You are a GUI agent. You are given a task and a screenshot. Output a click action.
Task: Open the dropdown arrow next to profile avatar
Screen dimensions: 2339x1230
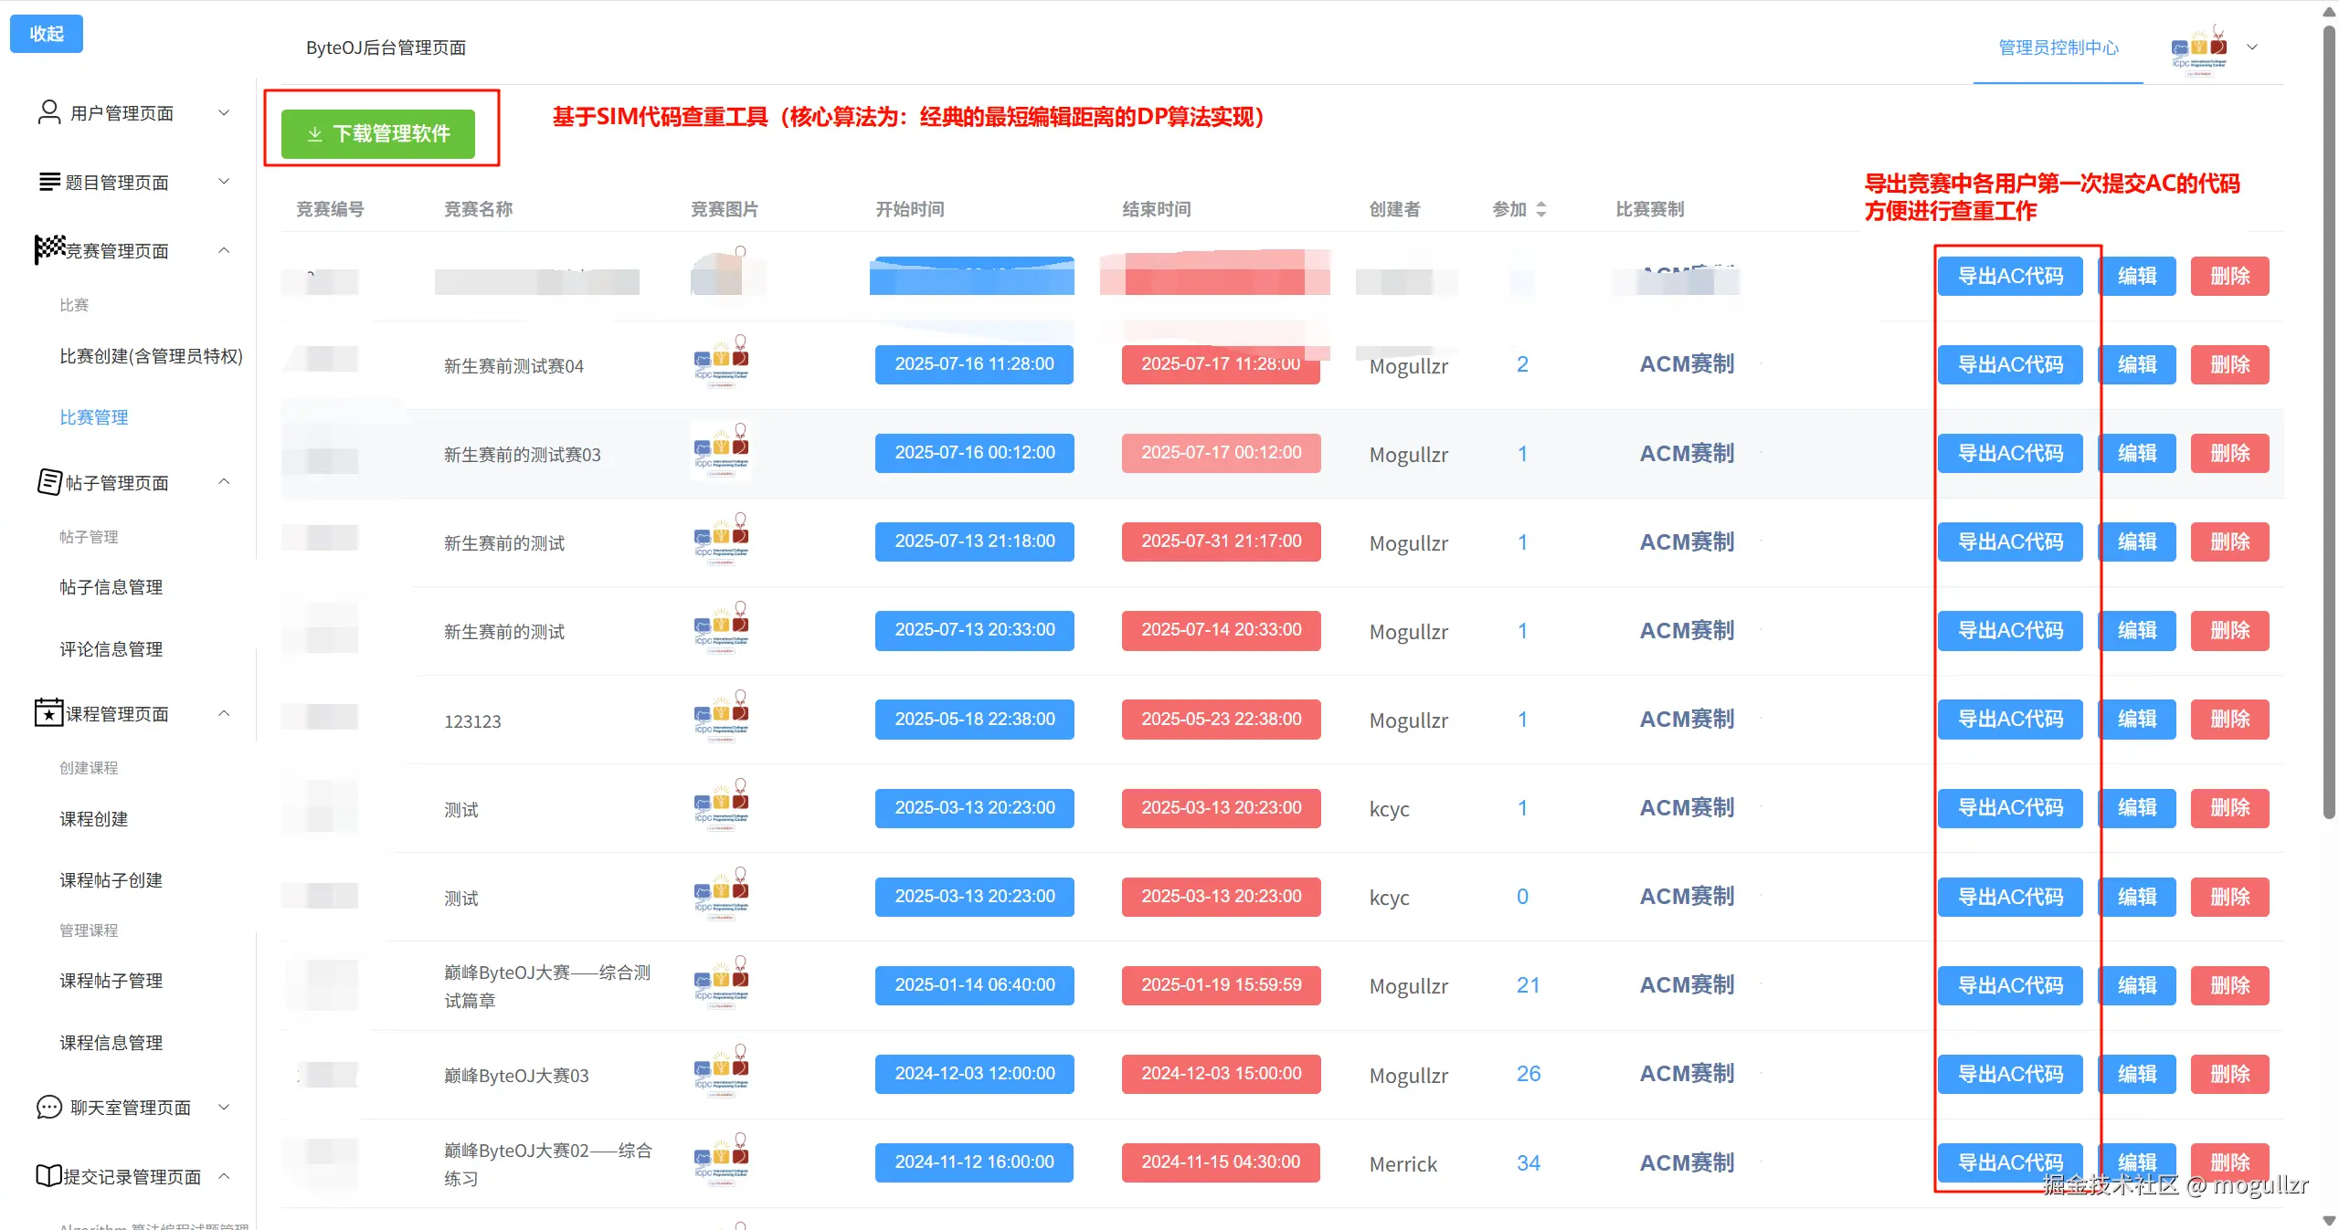coord(2252,47)
